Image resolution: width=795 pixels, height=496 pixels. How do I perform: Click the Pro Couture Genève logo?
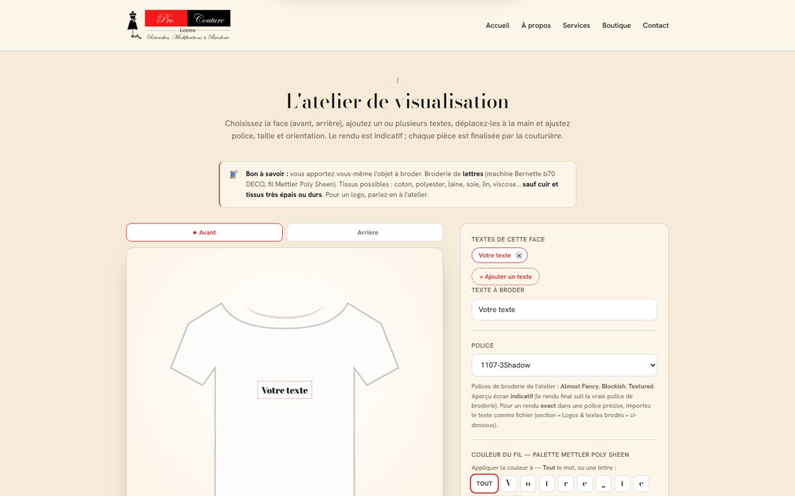coord(179,25)
